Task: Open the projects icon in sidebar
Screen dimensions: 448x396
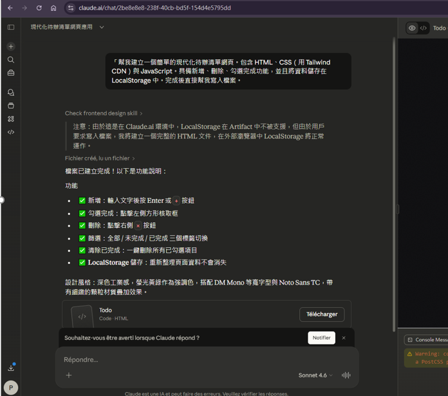Action: tap(11, 106)
